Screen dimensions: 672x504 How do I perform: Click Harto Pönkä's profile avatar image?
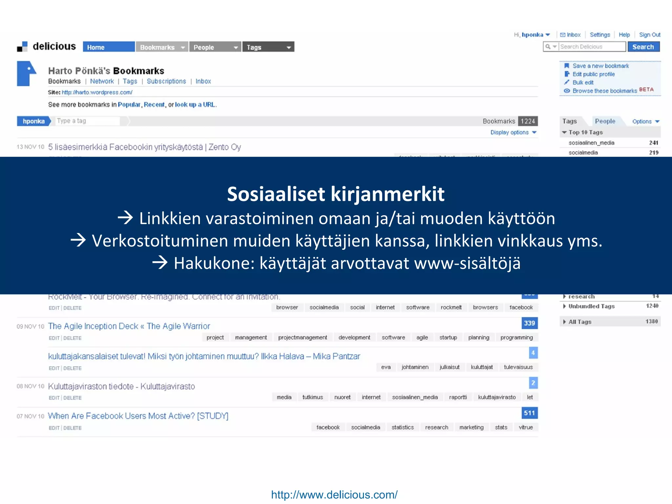pos(27,73)
